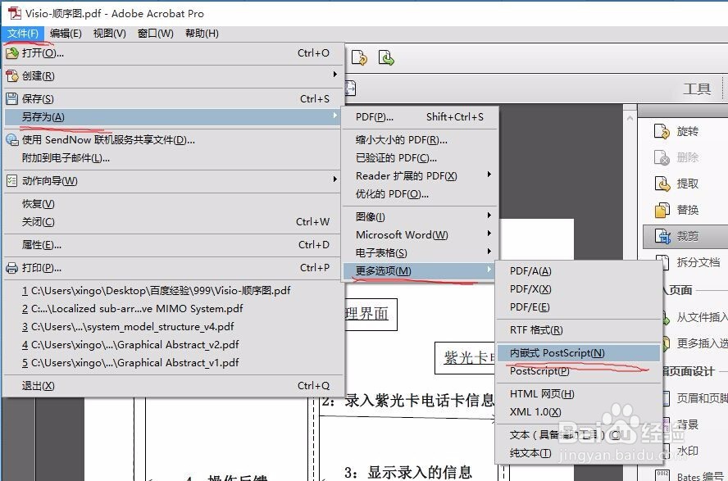
Task: Expand the Microsoft Word(W) submenu arrow
Action: pyautogui.click(x=489, y=234)
